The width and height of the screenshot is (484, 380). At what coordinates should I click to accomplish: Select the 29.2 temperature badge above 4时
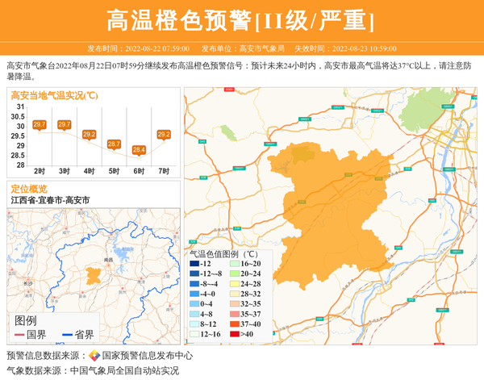89,134
